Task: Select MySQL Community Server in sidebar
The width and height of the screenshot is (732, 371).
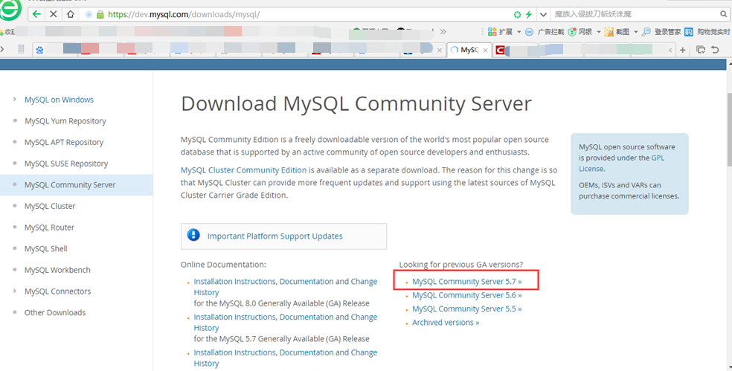Action: 70,185
